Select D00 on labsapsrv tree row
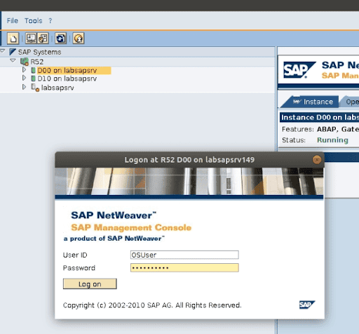 (x=74, y=70)
